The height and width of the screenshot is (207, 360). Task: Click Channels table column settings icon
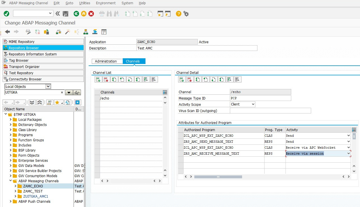165,92
